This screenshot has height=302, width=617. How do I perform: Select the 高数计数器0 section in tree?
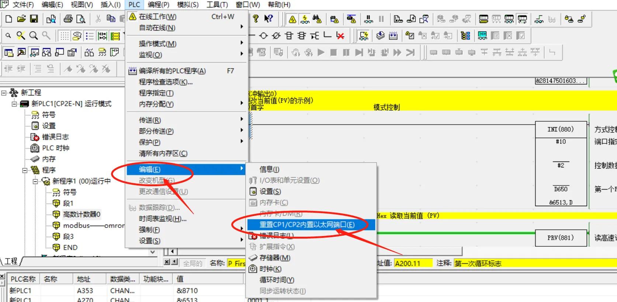click(82, 214)
